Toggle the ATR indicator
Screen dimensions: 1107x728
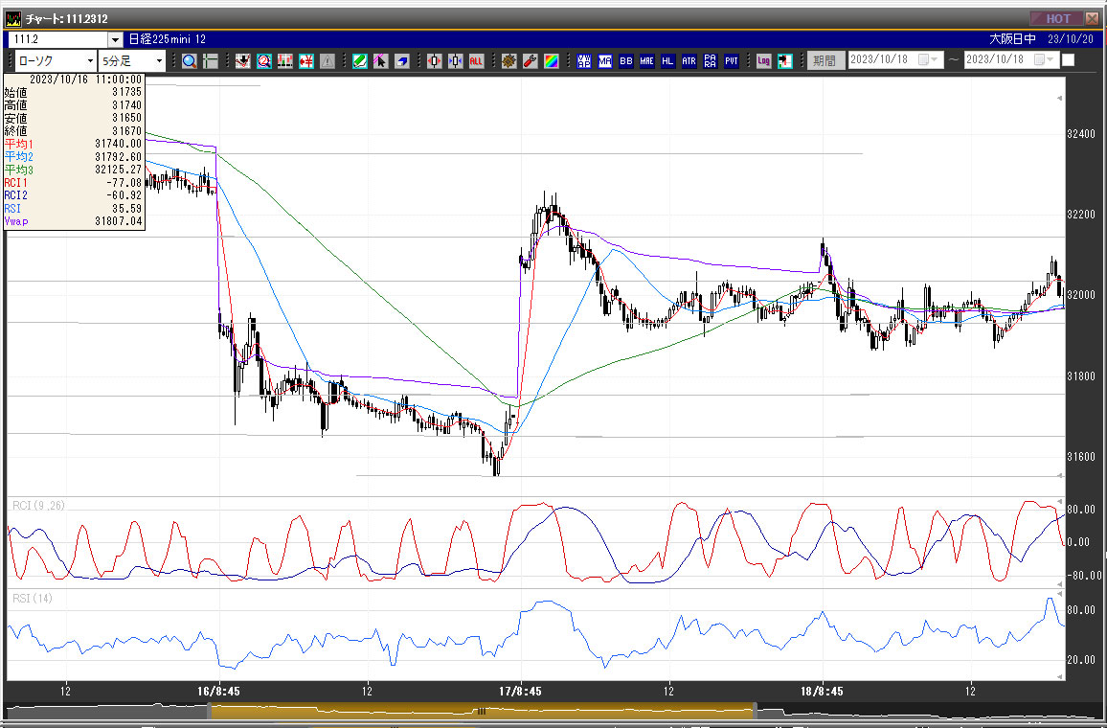tap(689, 61)
